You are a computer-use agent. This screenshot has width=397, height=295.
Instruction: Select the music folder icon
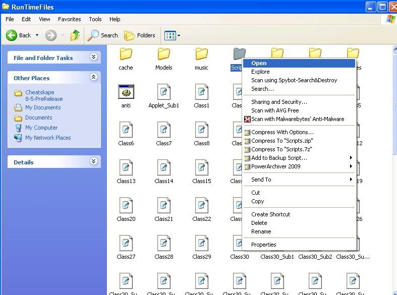pyautogui.click(x=201, y=54)
